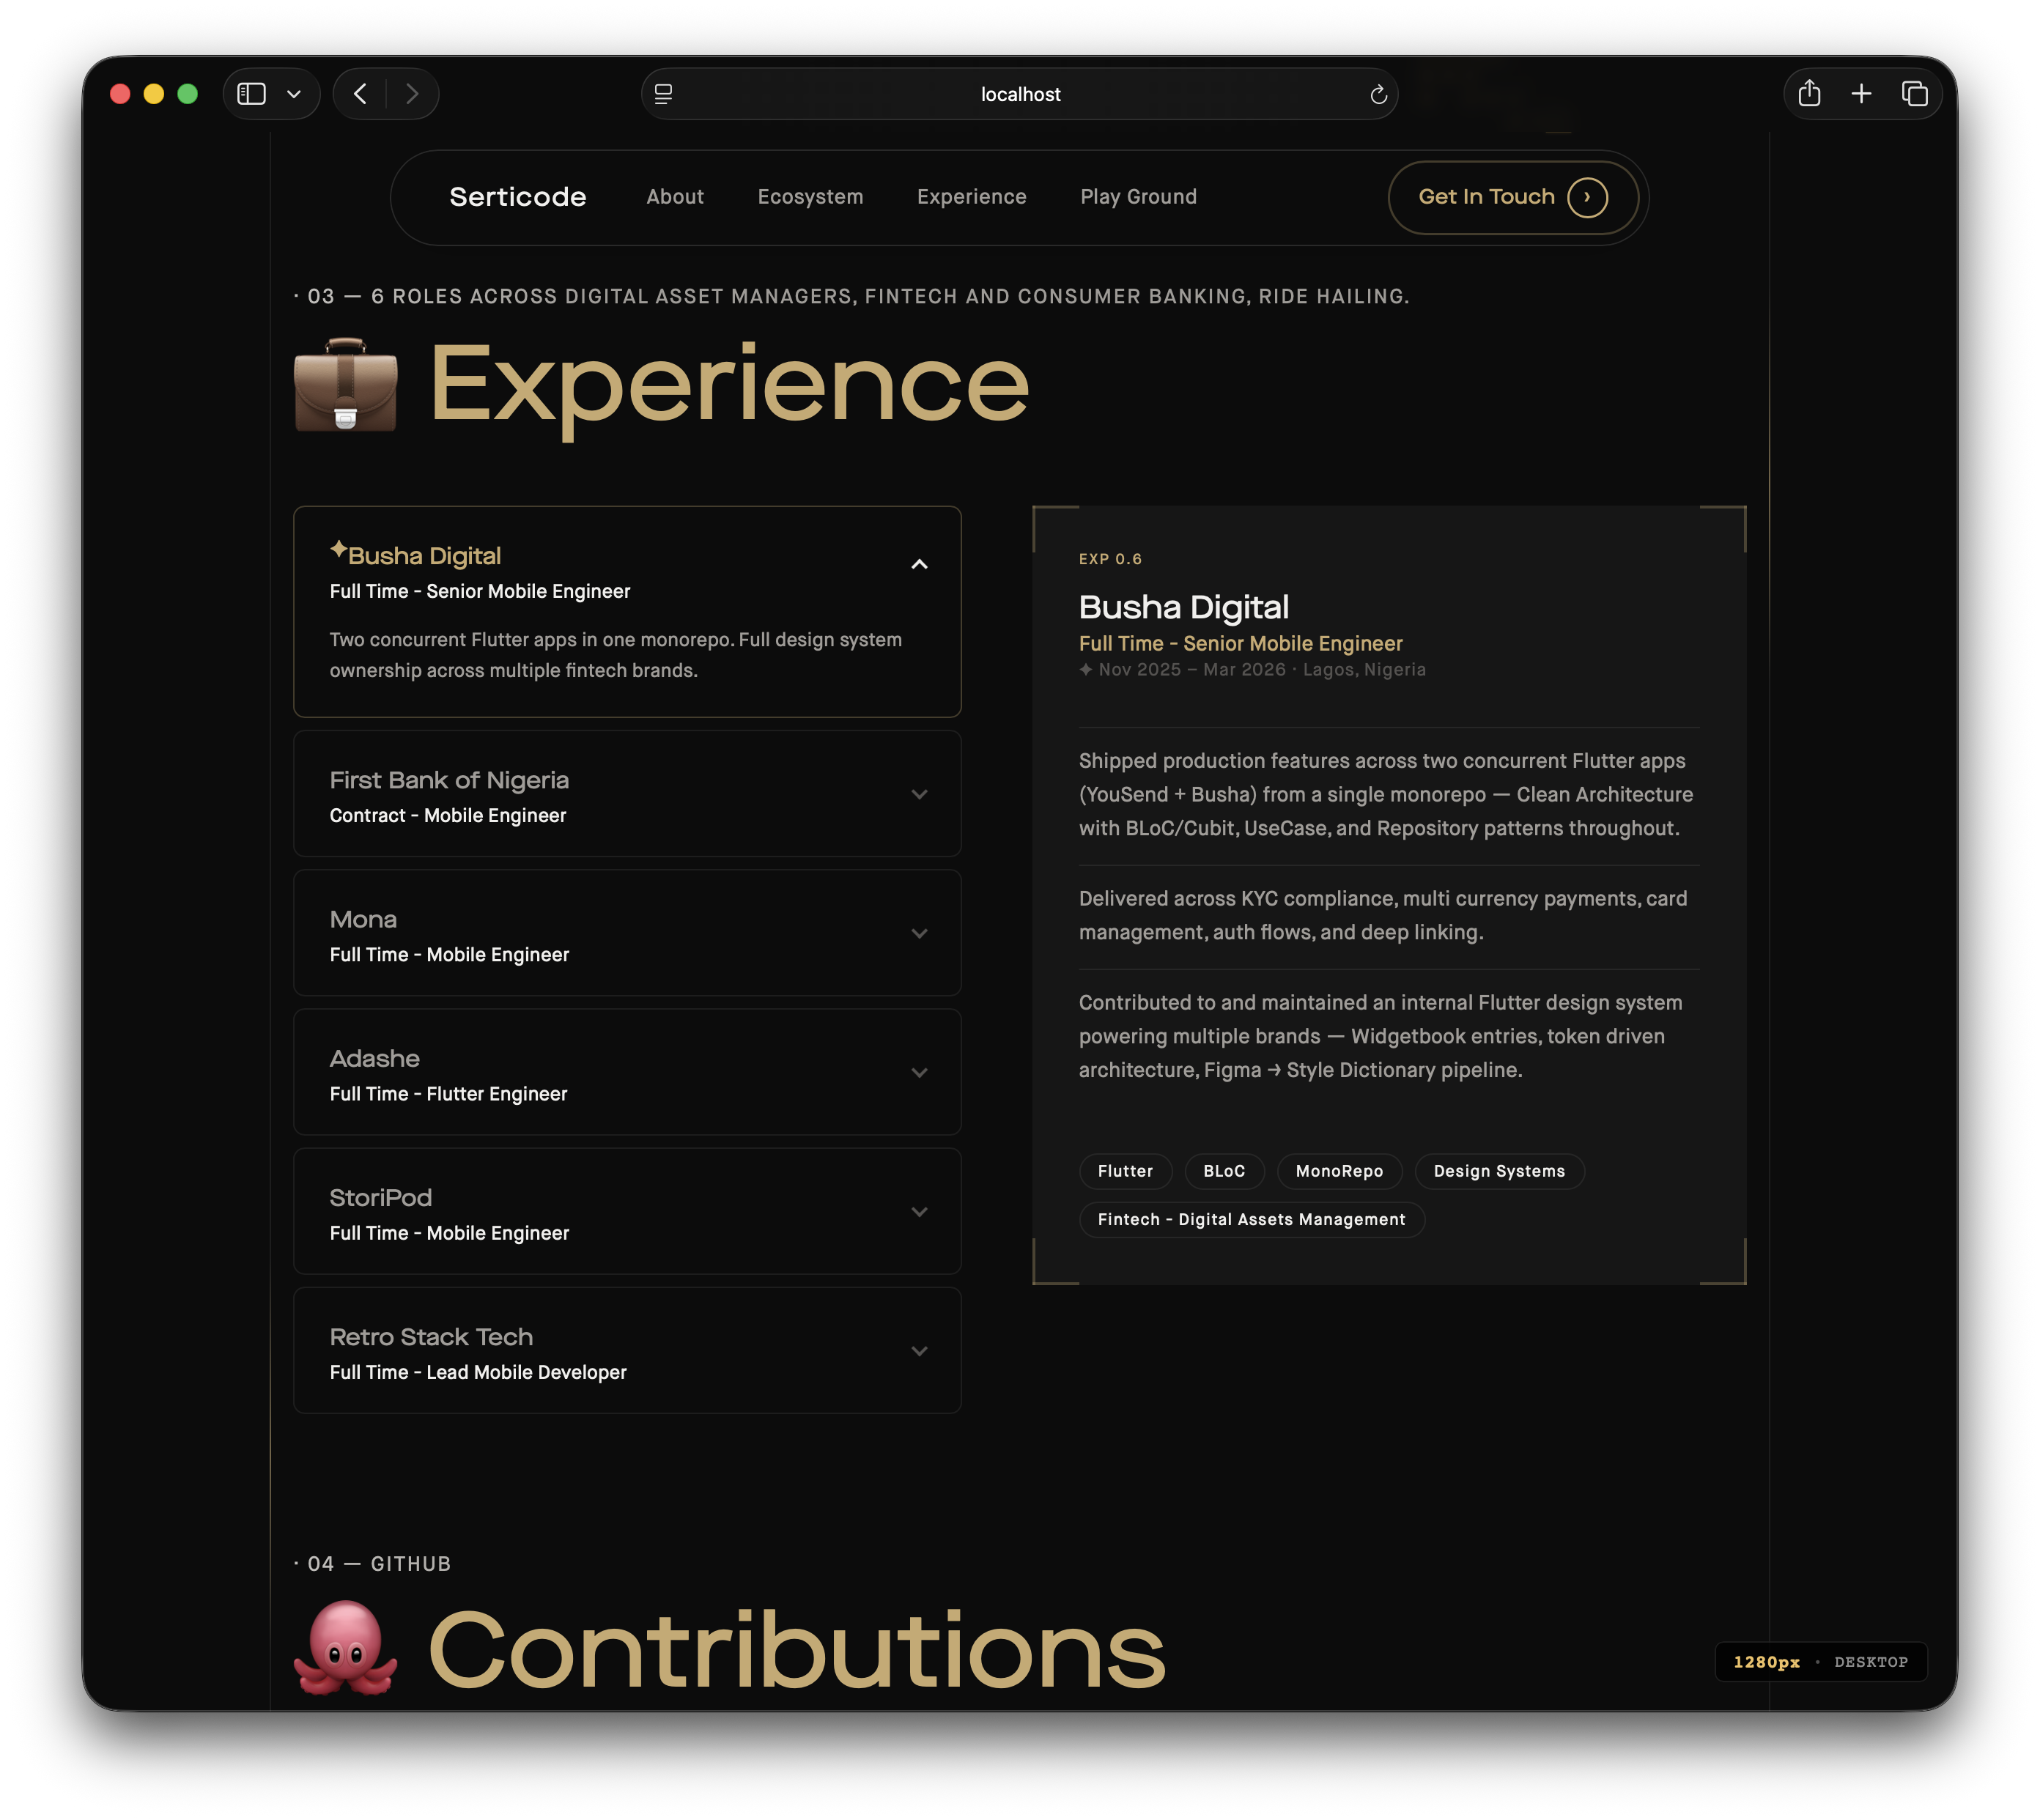Click the 03 — 6 ROLES section label
The width and height of the screenshot is (2040, 1820).
(x=851, y=296)
